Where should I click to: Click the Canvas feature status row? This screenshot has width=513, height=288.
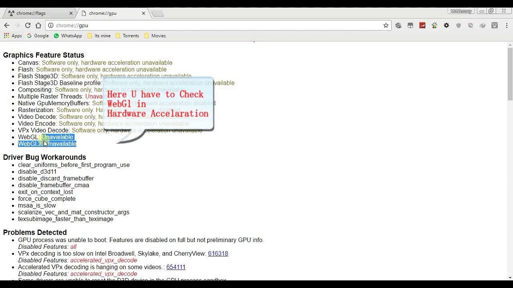pyautogui.click(x=95, y=62)
